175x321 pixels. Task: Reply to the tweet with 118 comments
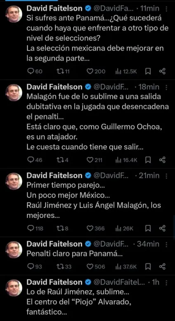pyautogui.click(x=35, y=229)
